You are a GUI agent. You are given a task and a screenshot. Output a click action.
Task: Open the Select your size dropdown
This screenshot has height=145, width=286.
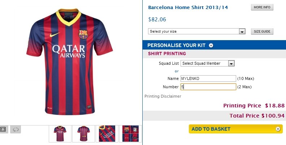pyautogui.click(x=197, y=31)
